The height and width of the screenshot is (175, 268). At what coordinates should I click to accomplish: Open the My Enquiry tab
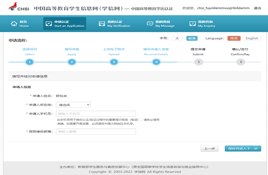pos(202,24)
